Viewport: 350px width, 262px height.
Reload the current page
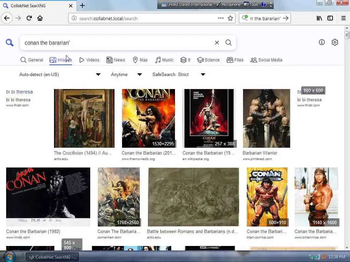pyautogui.click(x=29, y=18)
